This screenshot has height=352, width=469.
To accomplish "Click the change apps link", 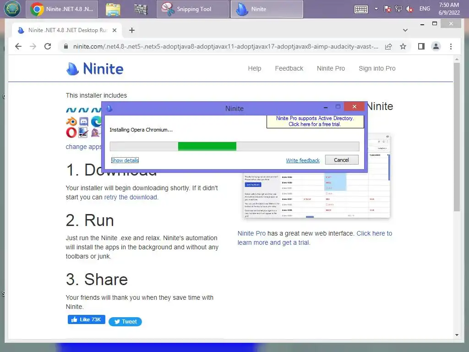I will coord(84,147).
